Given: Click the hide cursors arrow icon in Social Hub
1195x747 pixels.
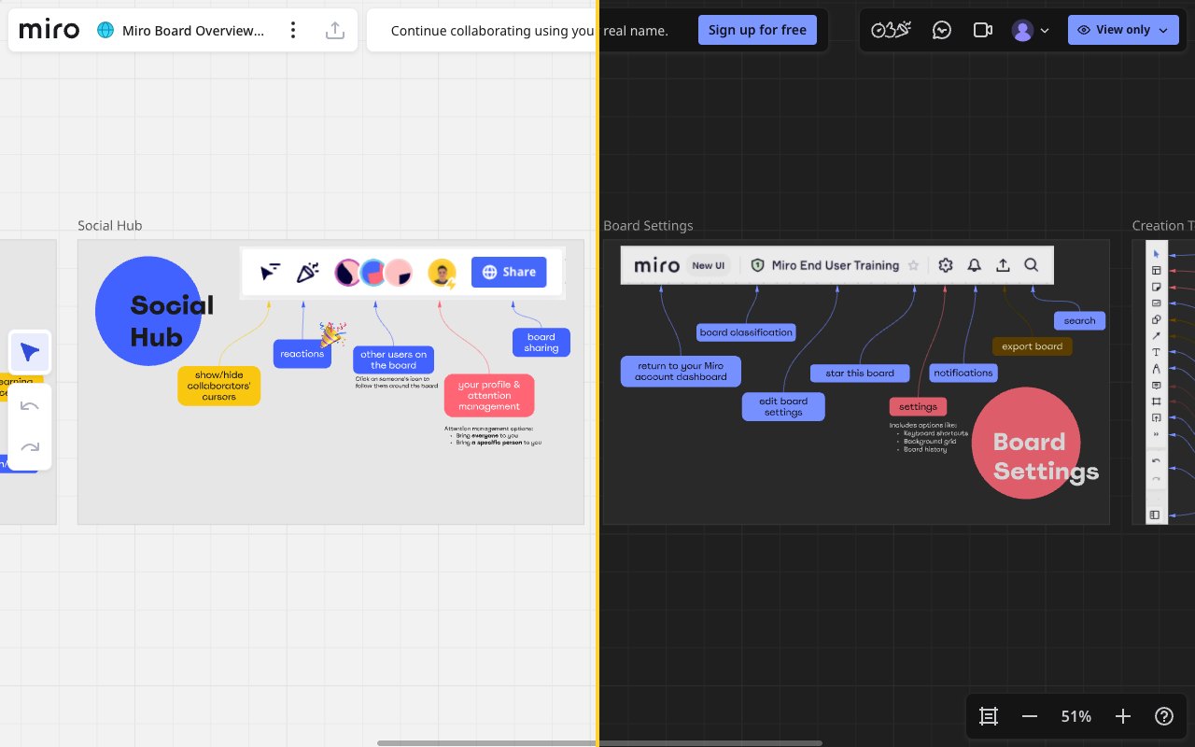Looking at the screenshot, I should [x=270, y=272].
